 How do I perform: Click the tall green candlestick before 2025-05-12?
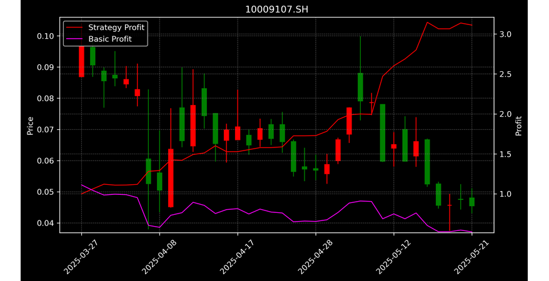coord(383,133)
